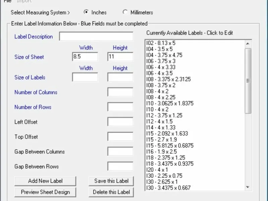Select label I15 - 2.092 x 1.633
This screenshot has height=201, width=268.
pos(167,134)
